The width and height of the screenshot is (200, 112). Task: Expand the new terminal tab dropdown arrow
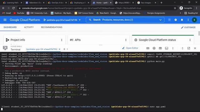click(67, 49)
